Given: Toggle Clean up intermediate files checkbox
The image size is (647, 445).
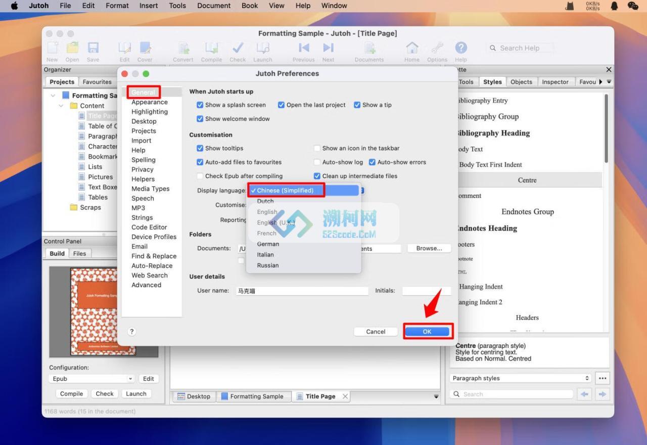Looking at the screenshot, I should (317, 176).
